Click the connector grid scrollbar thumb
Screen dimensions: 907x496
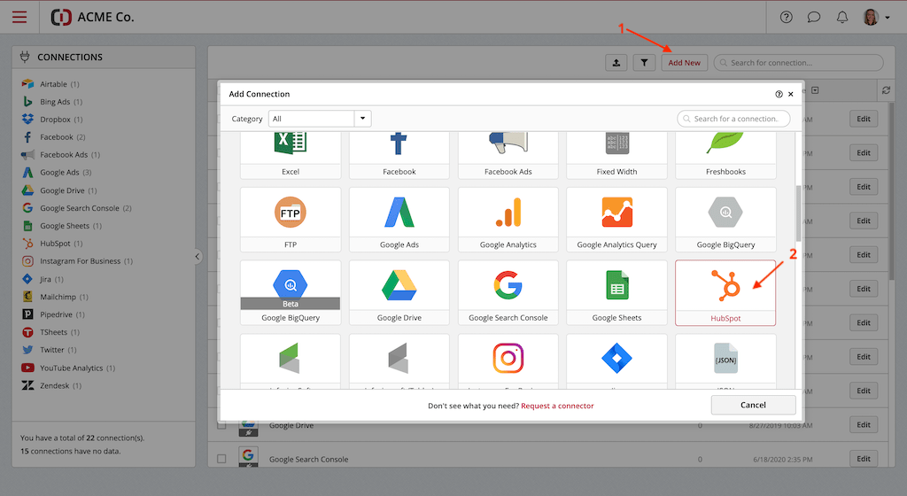798,213
